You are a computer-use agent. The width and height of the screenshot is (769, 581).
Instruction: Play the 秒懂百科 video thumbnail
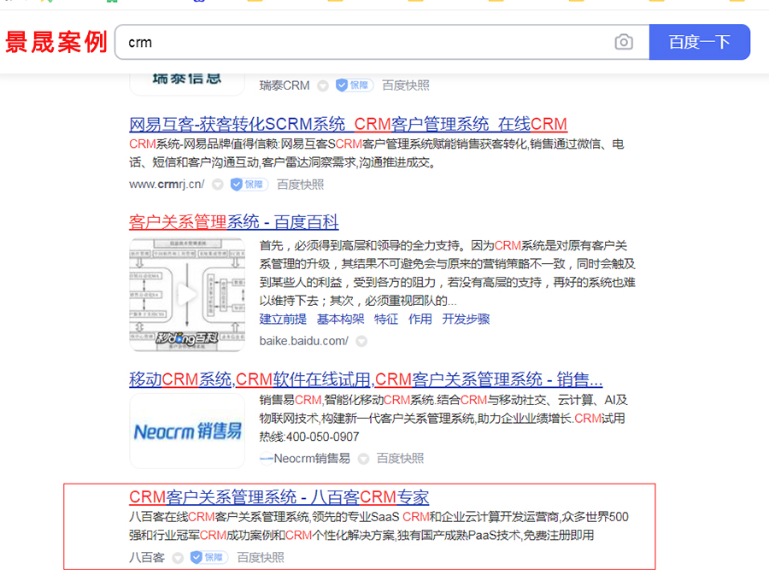pos(187,295)
